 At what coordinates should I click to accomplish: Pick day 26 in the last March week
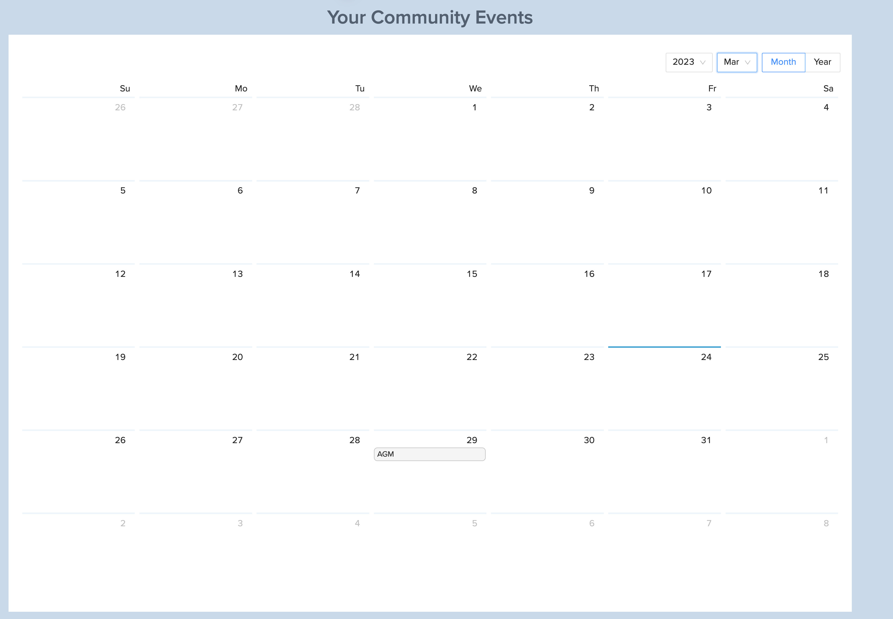coord(79,471)
